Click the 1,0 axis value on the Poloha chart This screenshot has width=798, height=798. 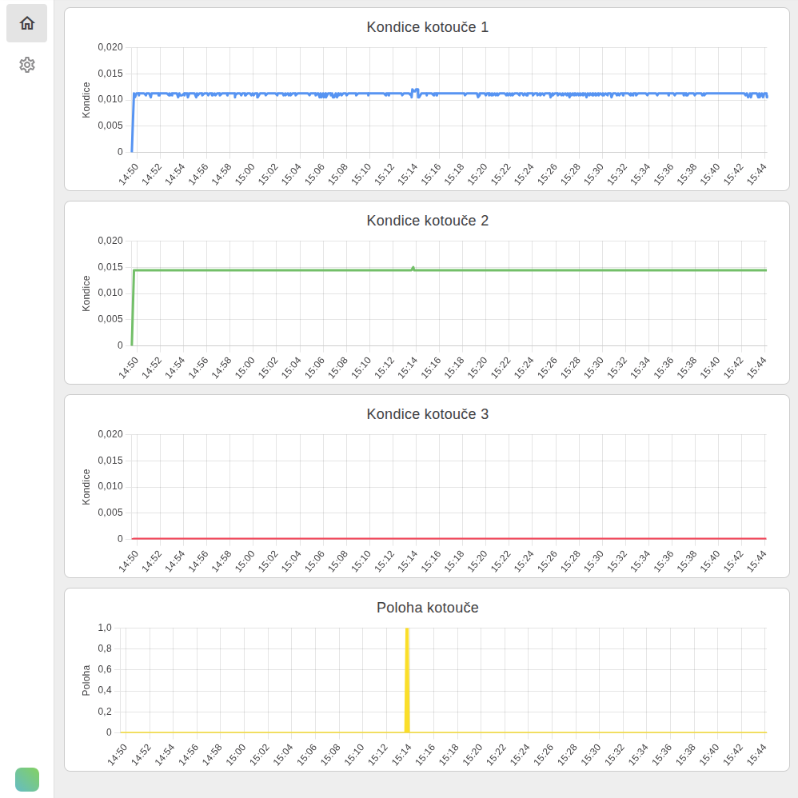tap(106, 627)
